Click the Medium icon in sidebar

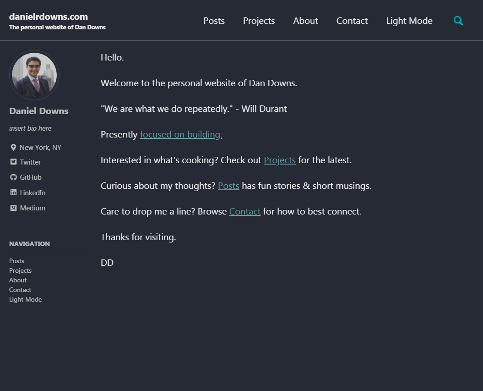point(13,208)
